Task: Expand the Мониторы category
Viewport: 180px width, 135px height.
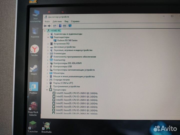Action: point(47,73)
